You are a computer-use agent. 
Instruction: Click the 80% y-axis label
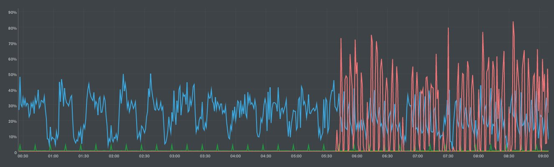(x=13, y=28)
